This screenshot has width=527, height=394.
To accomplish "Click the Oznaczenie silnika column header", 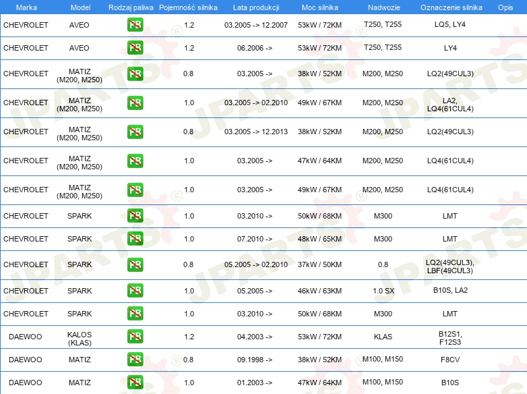I will [451, 7].
